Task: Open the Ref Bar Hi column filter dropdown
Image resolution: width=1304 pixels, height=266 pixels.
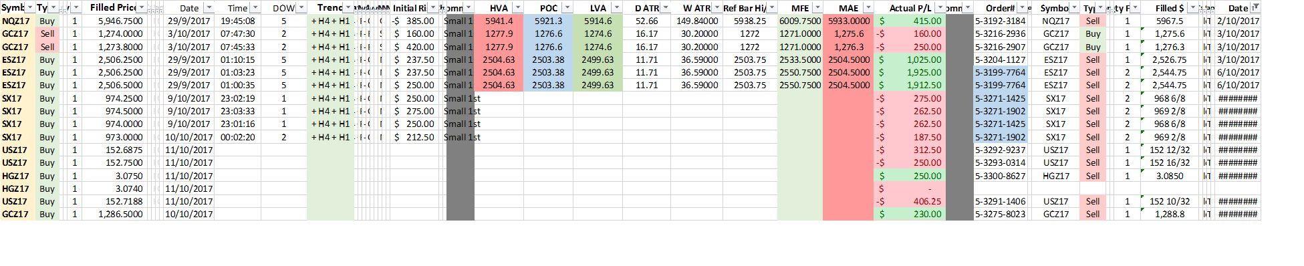Action: point(772,7)
